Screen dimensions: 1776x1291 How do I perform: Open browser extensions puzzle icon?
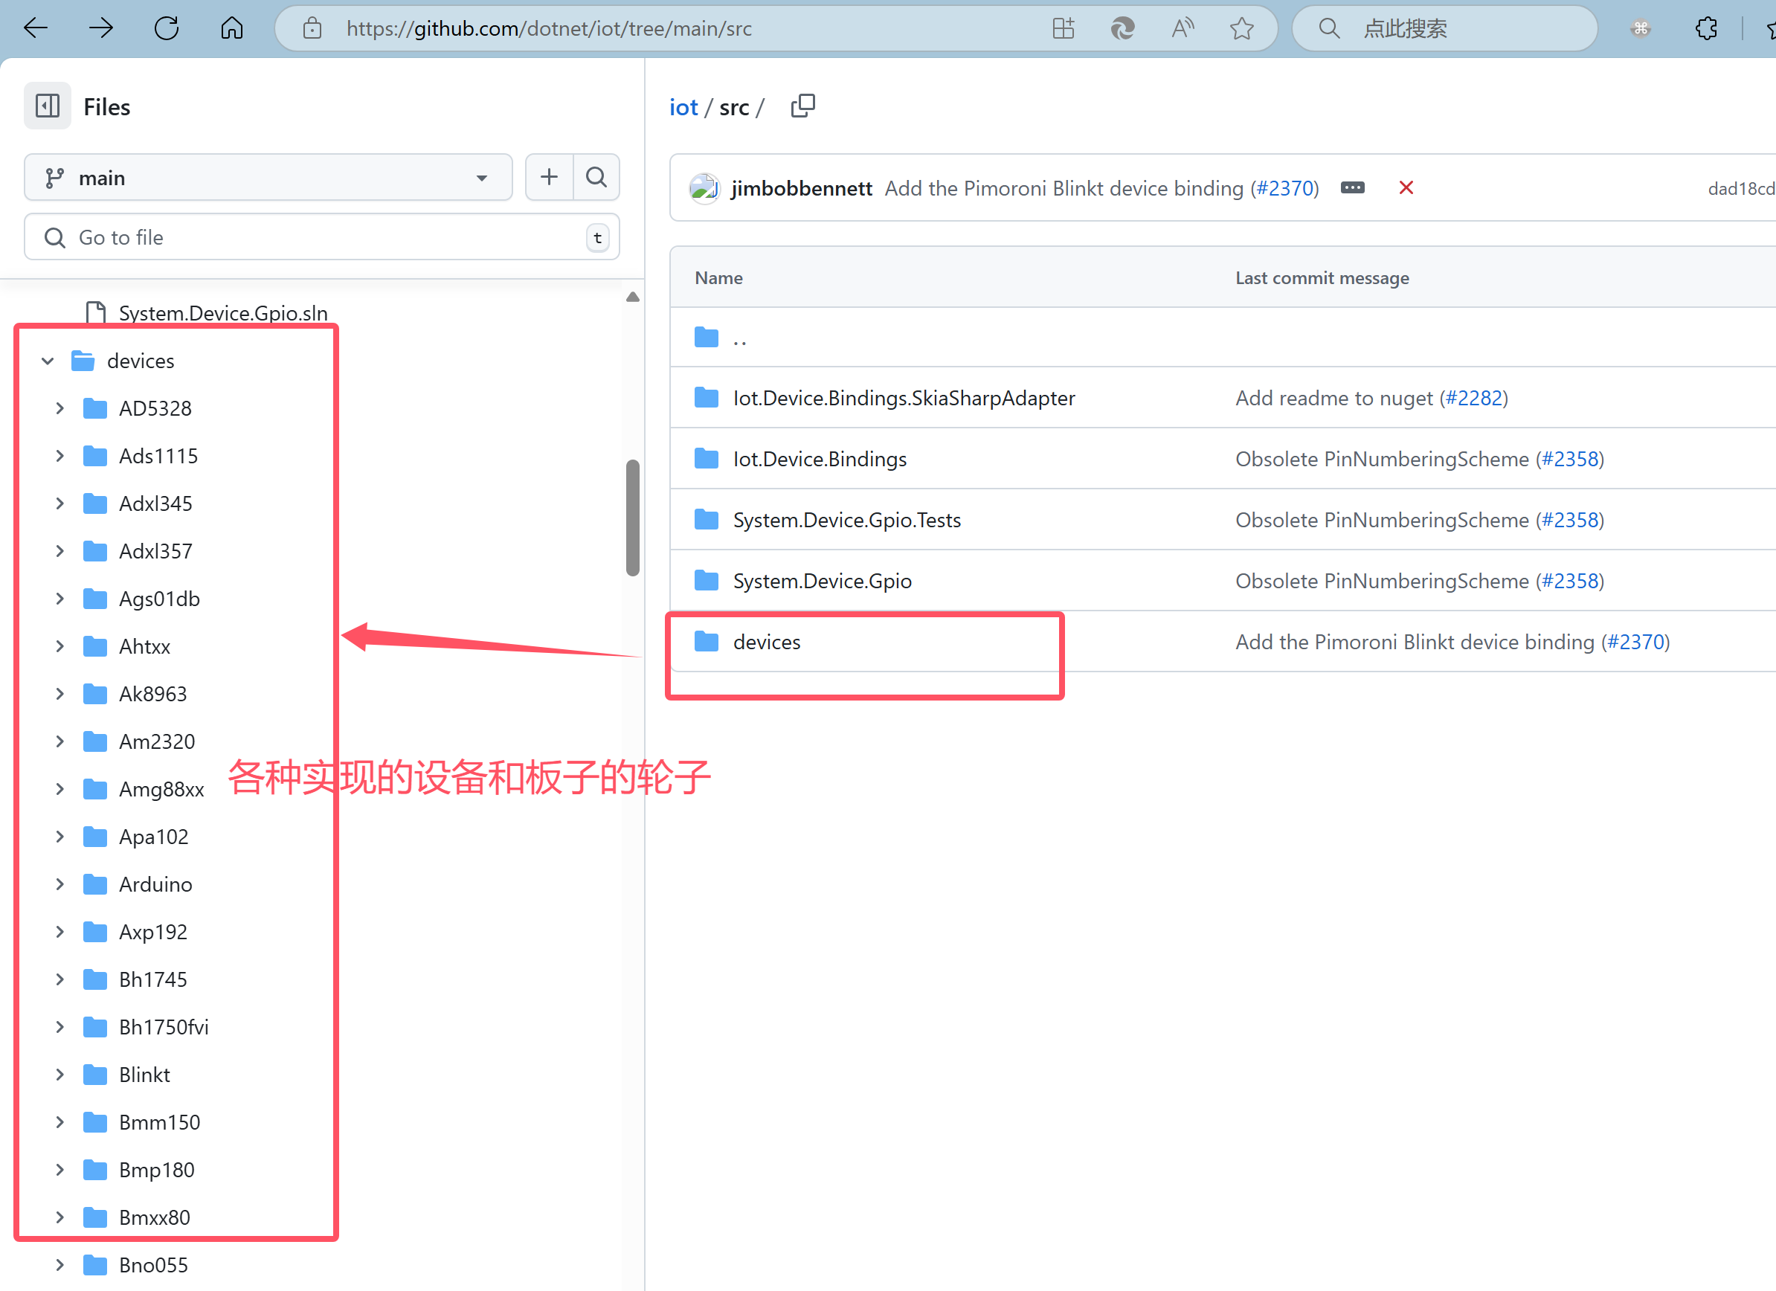point(1706,29)
